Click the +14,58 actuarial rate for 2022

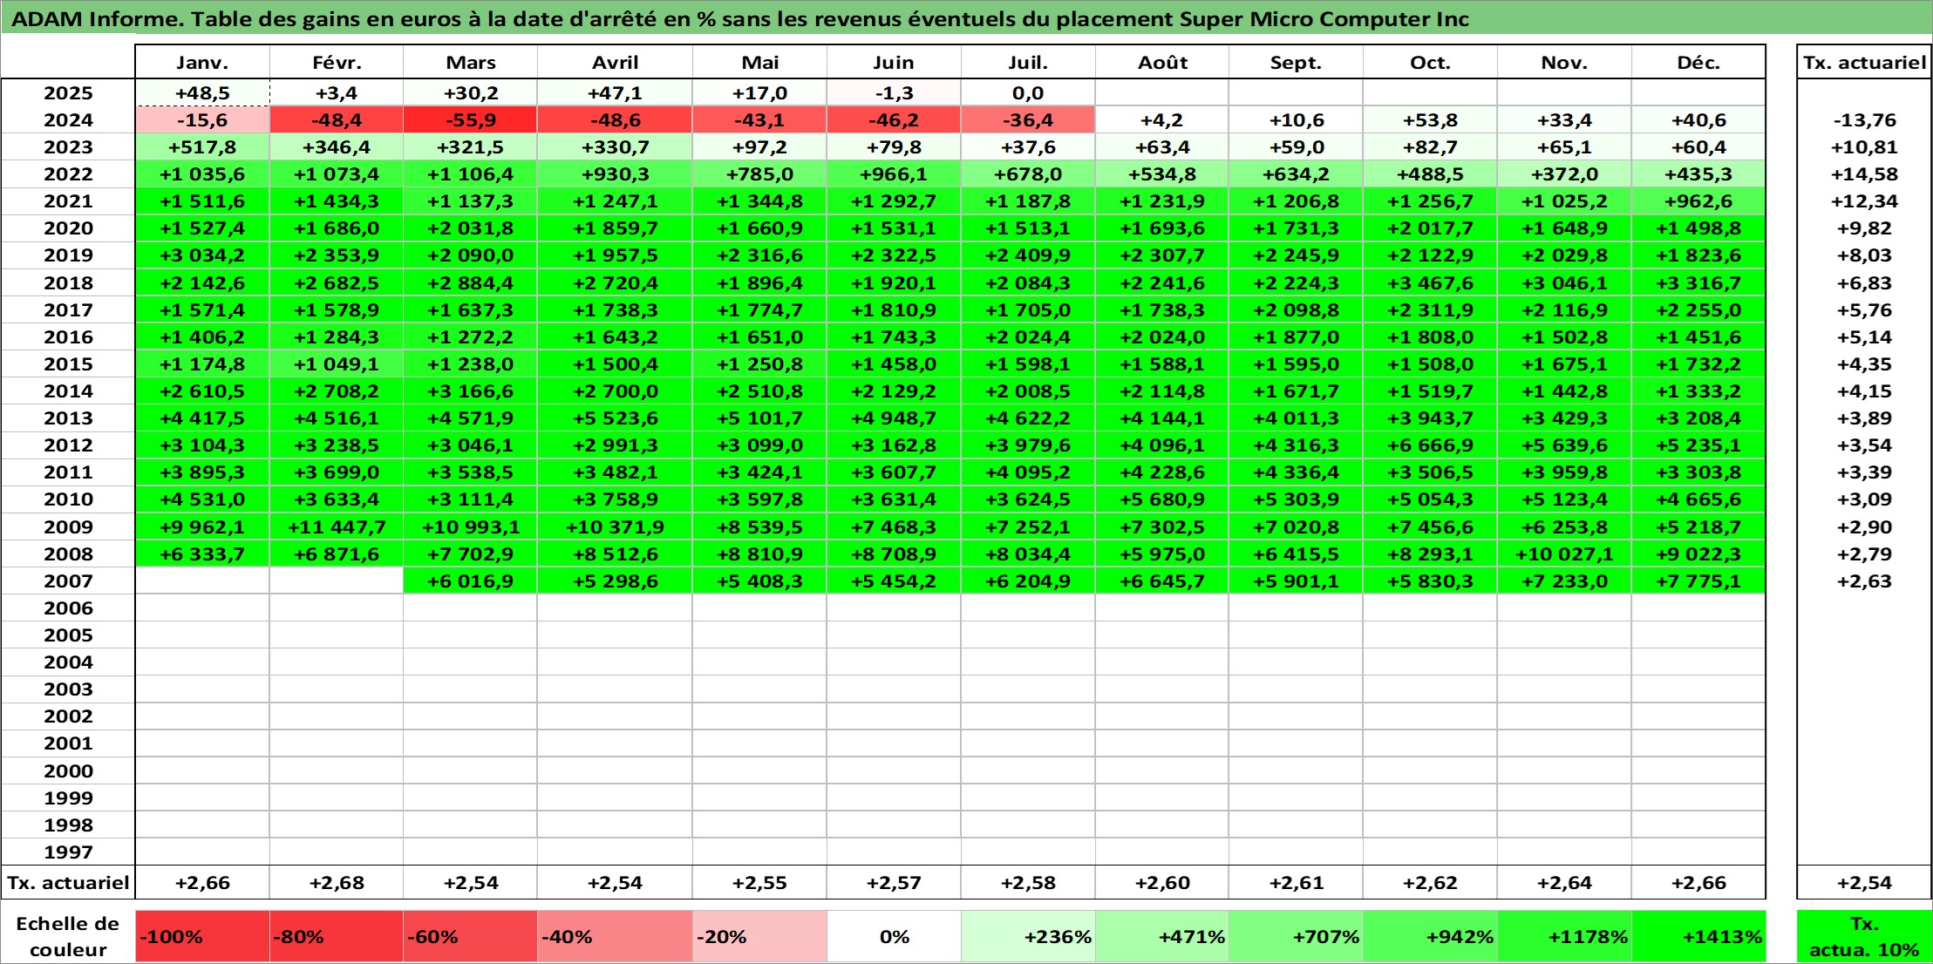coord(1864,174)
